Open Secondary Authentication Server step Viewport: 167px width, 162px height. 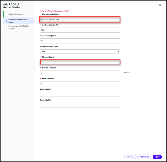coord(19,27)
